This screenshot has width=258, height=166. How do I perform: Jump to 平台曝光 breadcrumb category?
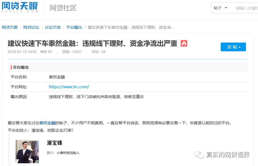(x=74, y=27)
